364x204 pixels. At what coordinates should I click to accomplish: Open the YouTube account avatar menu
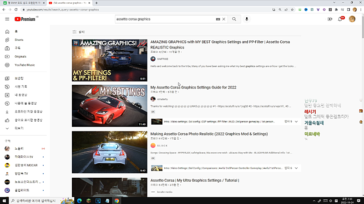tap(352, 19)
